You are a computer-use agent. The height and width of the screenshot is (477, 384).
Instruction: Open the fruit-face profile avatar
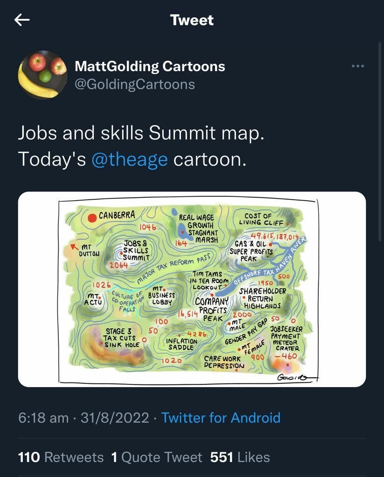pos(42,75)
